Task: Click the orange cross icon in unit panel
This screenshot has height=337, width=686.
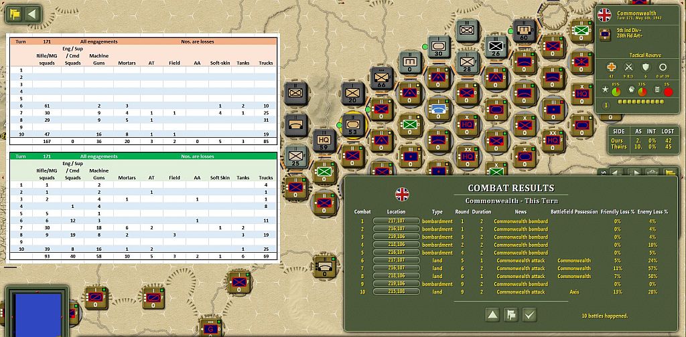Action: click(611, 68)
